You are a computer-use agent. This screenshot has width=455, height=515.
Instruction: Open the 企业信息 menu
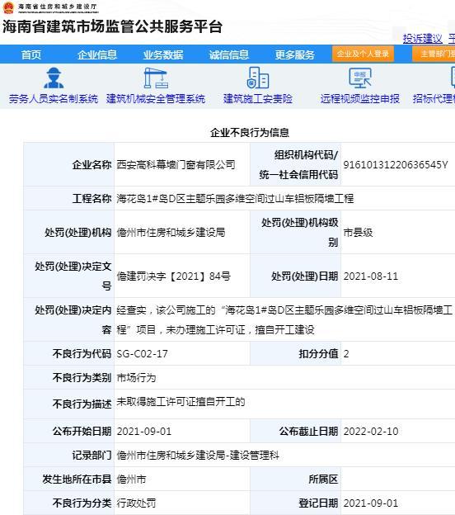tap(97, 54)
